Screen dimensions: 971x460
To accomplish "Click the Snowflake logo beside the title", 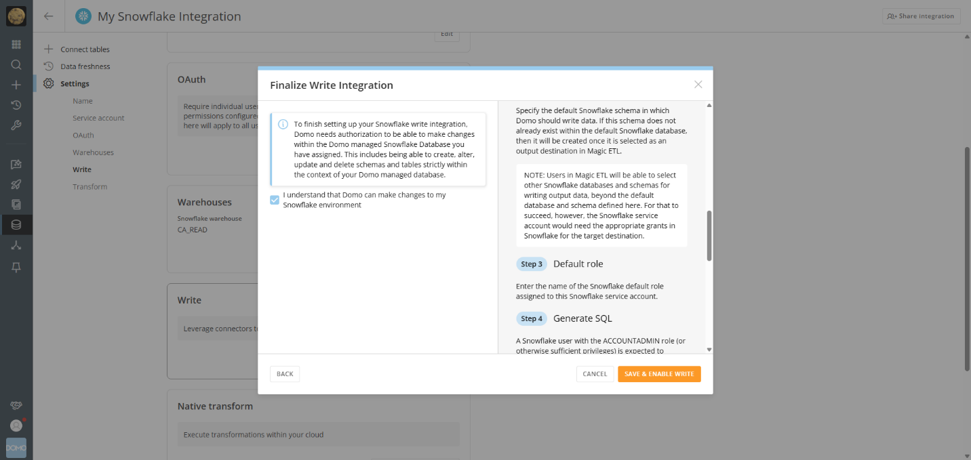I will 83,16.
